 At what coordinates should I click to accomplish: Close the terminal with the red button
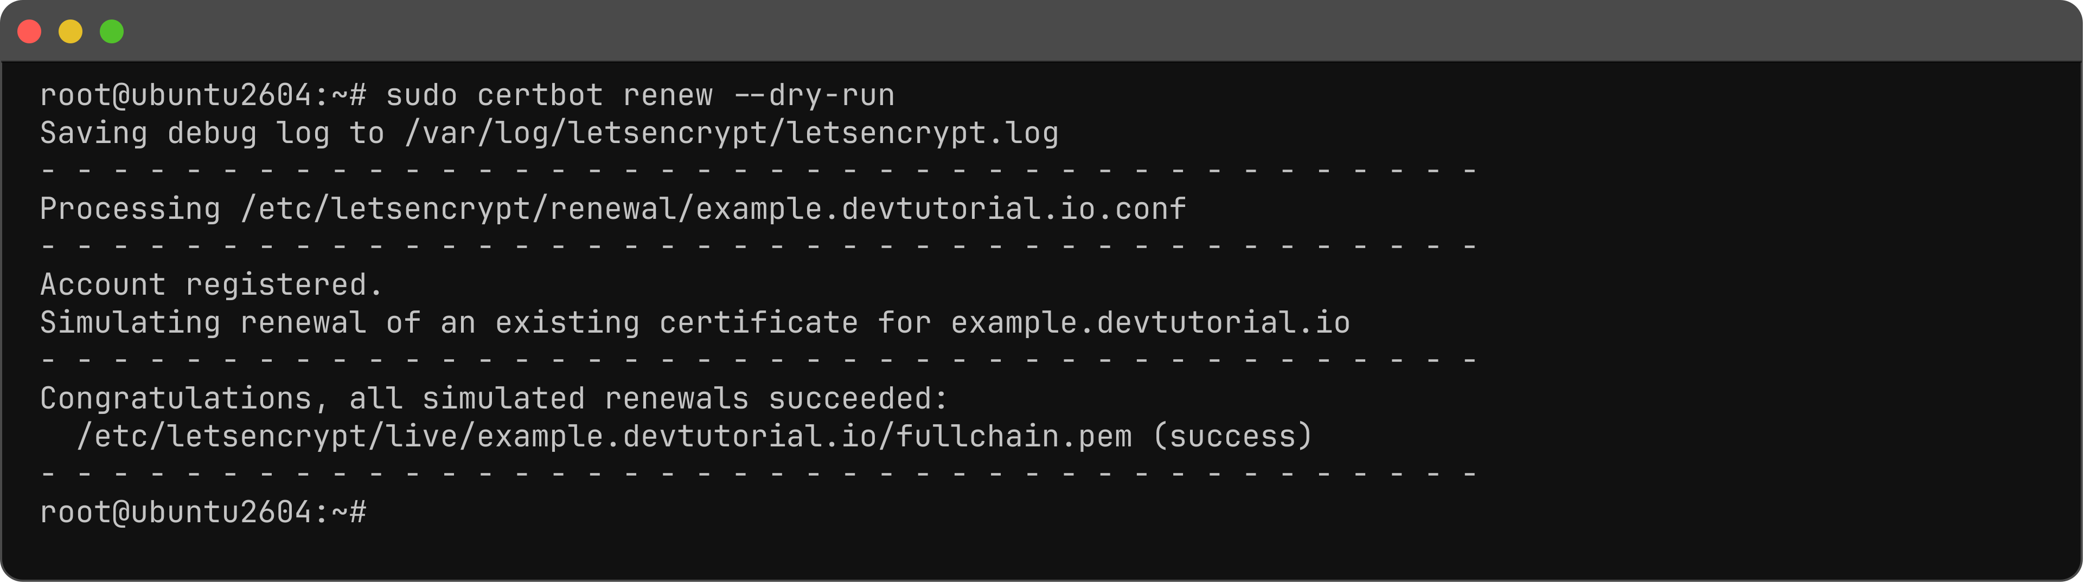[x=30, y=31]
